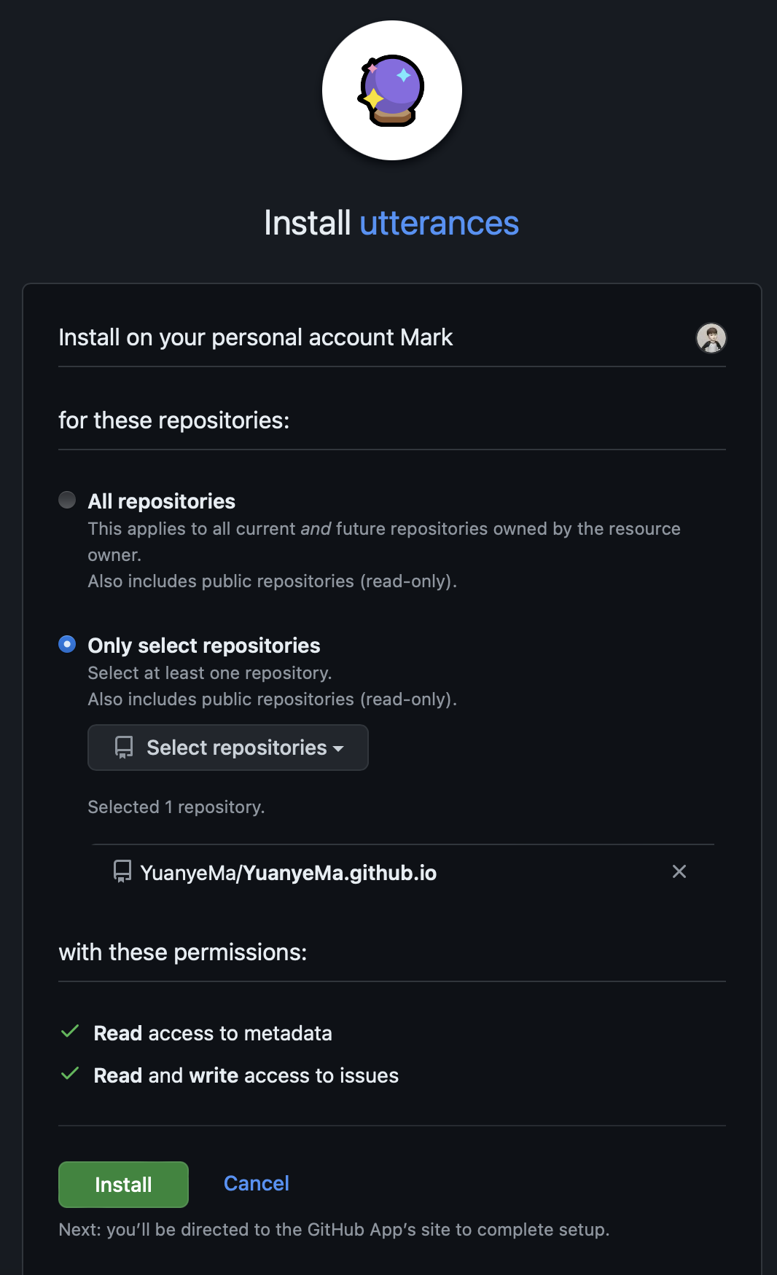777x1275 pixels.
Task: Click Read and write access to issues
Action: click(246, 1075)
